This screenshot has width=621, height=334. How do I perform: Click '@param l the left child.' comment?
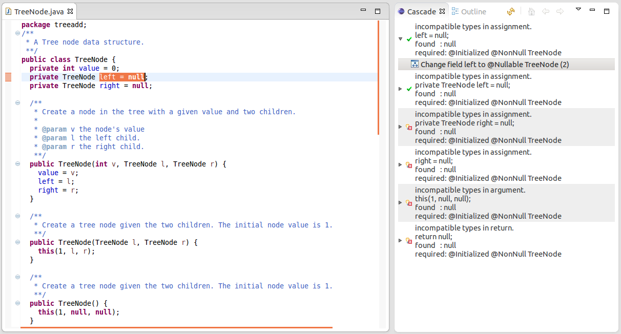pyautogui.click(x=91, y=138)
